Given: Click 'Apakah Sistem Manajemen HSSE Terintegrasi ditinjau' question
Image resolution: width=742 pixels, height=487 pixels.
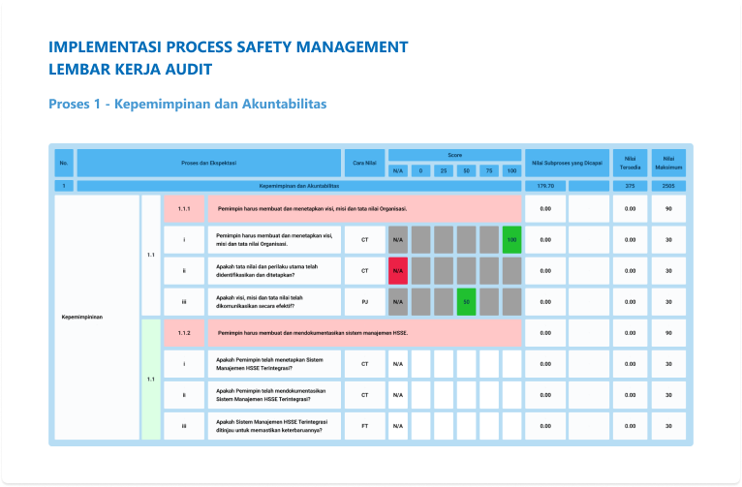Looking at the screenshot, I should tap(274, 426).
